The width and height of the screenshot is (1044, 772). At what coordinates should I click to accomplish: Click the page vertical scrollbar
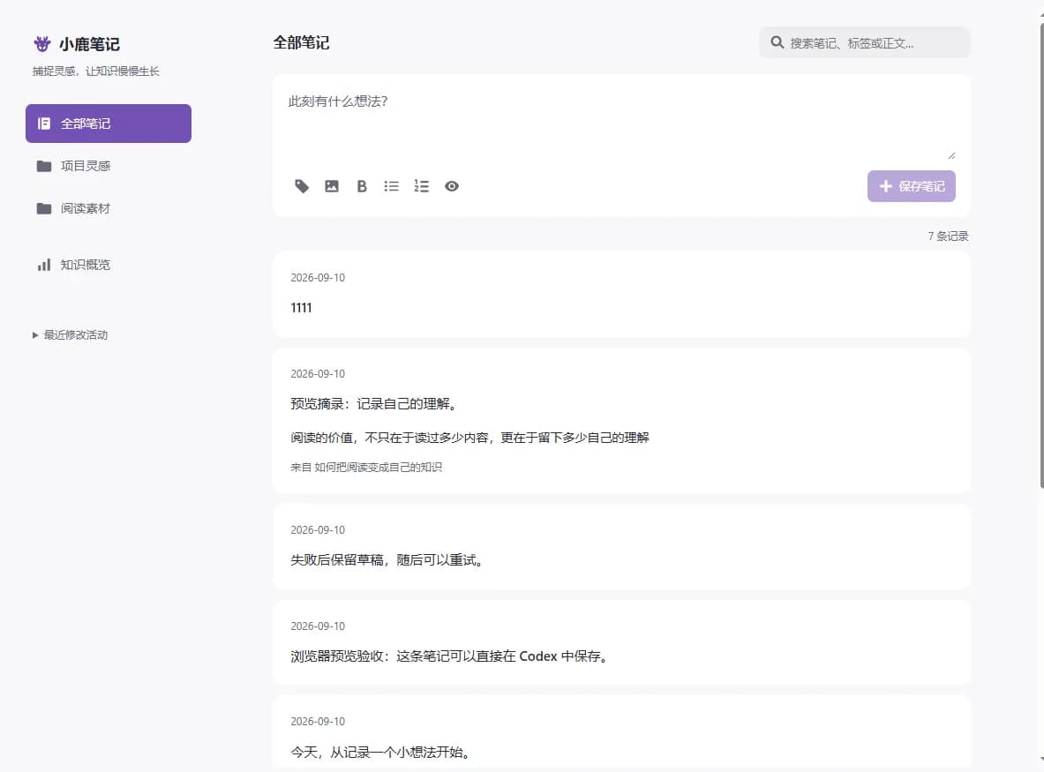coord(1041,256)
